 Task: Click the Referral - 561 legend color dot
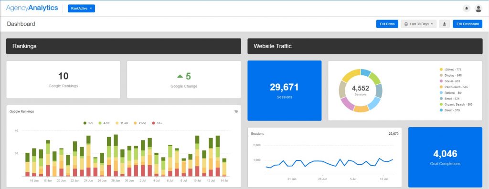pyautogui.click(x=441, y=93)
